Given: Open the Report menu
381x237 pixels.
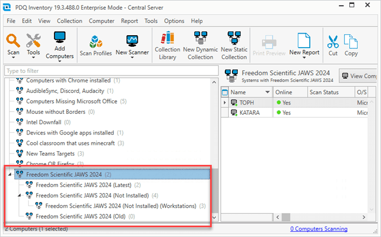Looking at the screenshot, I should (x=130, y=21).
